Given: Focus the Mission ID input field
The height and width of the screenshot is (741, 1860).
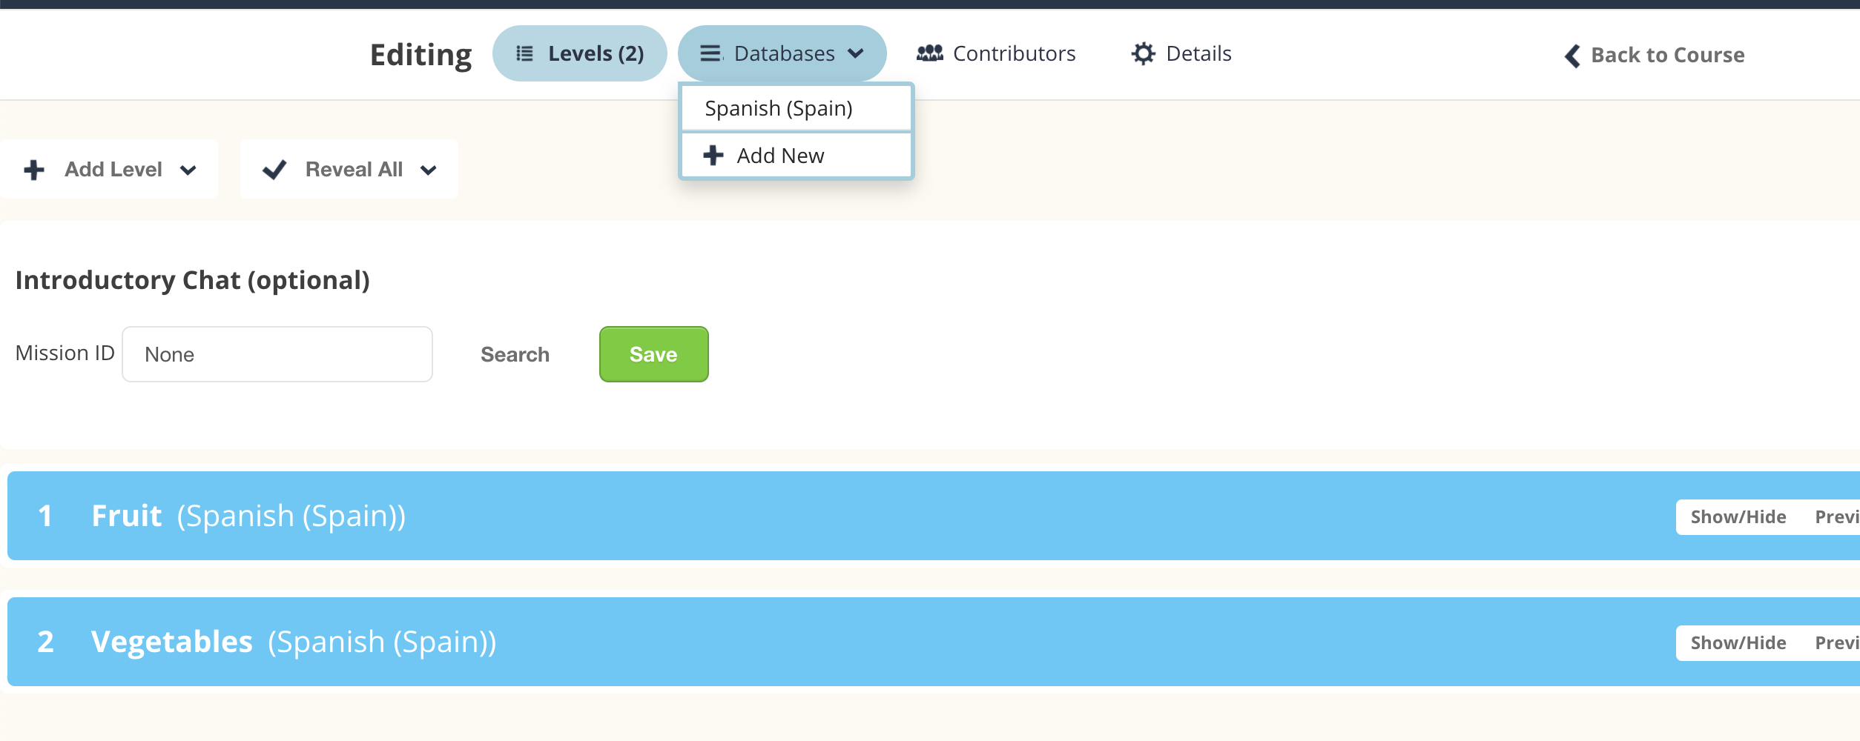Looking at the screenshot, I should (277, 354).
